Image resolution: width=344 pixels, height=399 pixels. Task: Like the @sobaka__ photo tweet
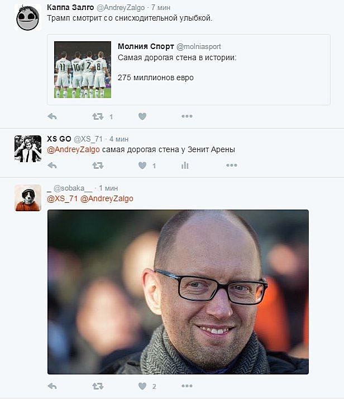click(142, 386)
